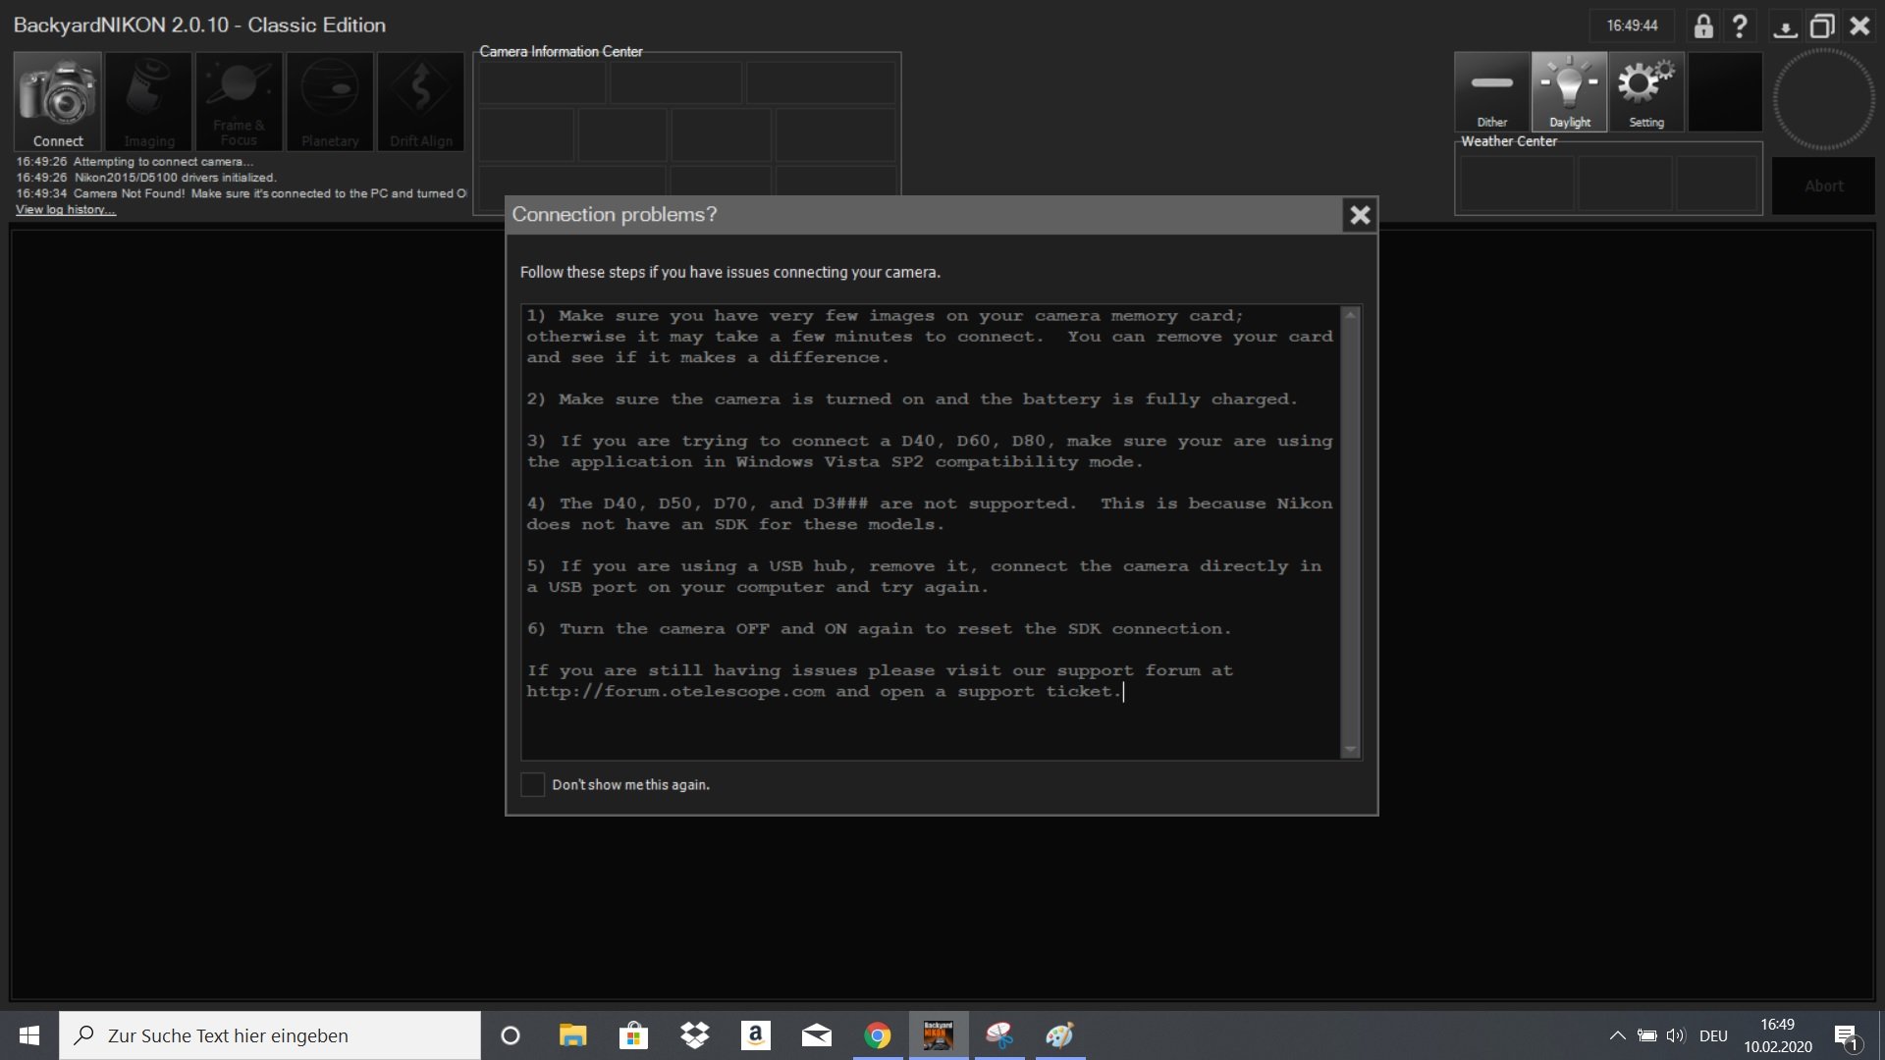Click the dialog scrollbar up arrow
The width and height of the screenshot is (1885, 1060).
[1350, 315]
